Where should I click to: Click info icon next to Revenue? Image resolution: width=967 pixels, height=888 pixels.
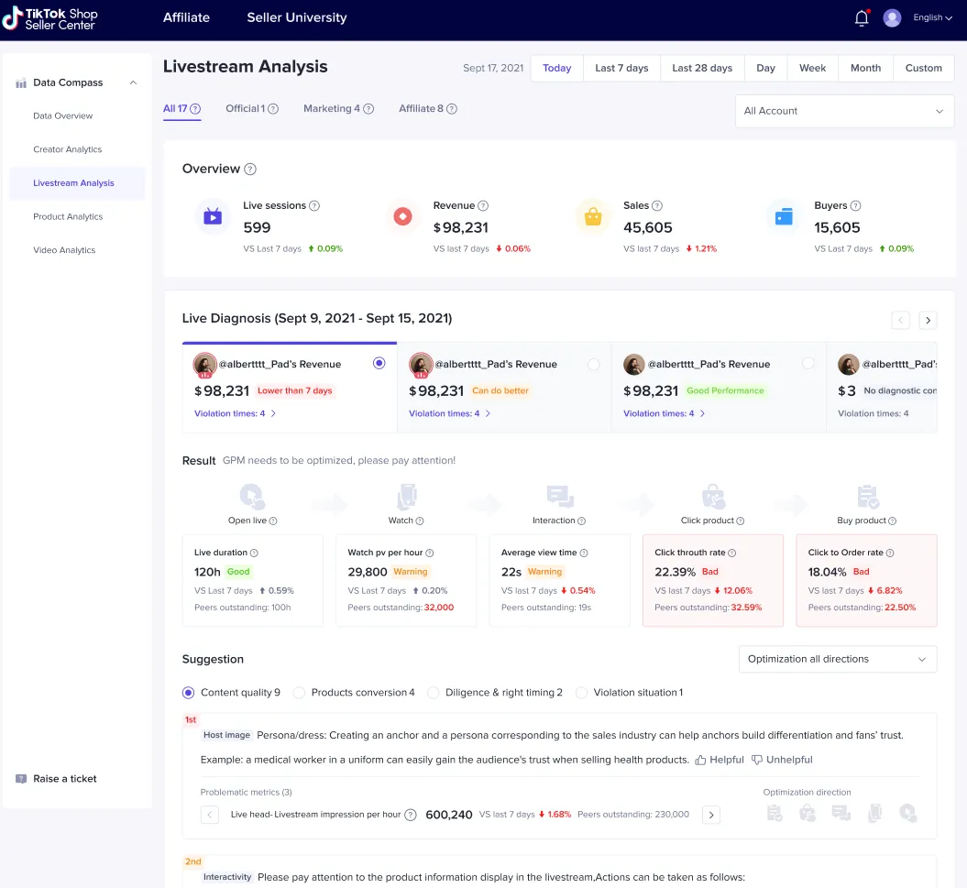483,206
